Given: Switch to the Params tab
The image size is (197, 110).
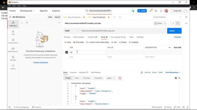Looking at the screenshot, I should [x=67, y=37].
